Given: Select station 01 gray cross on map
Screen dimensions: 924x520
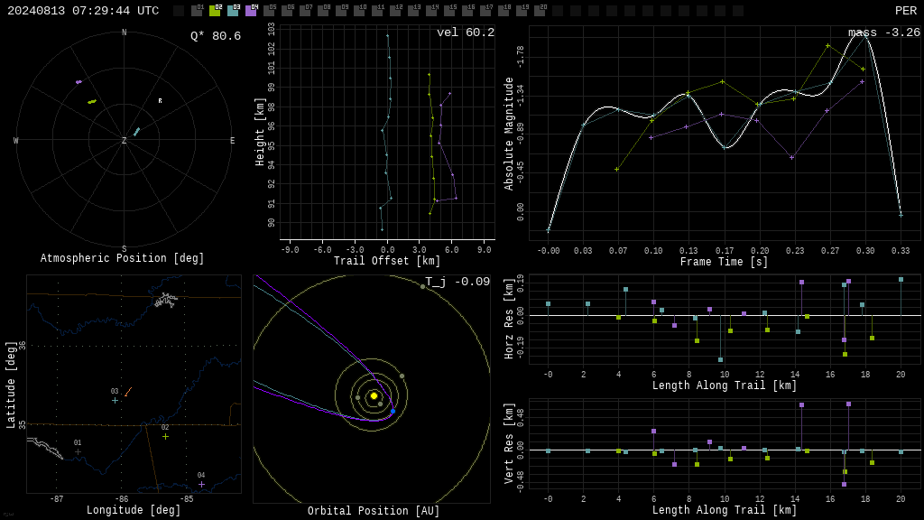Looking at the screenshot, I should [x=78, y=451].
